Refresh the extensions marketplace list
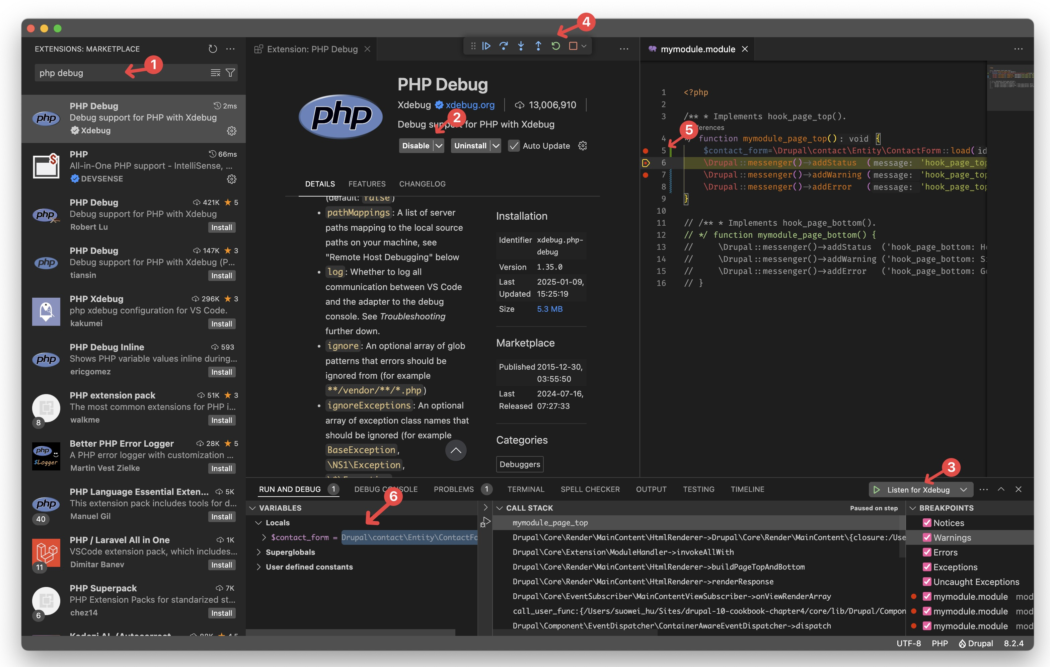Image resolution: width=1050 pixels, height=667 pixels. [212, 49]
